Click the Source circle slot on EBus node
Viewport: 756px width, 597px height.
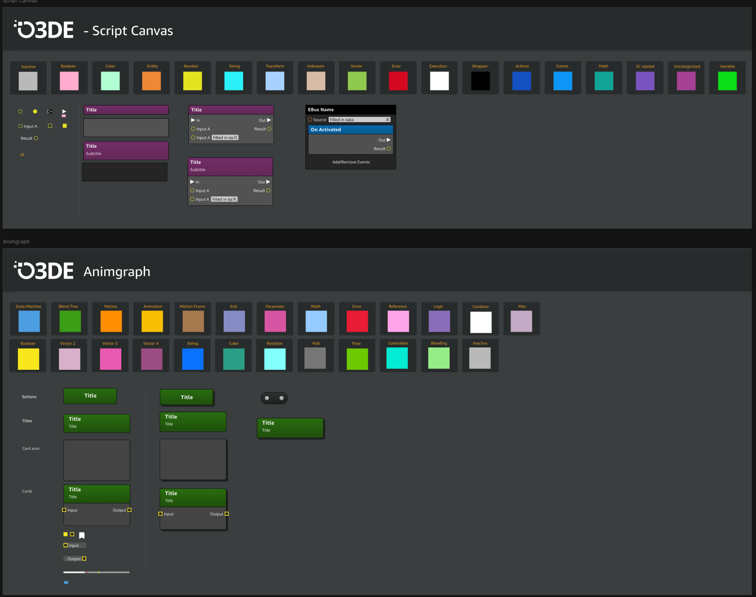310,120
